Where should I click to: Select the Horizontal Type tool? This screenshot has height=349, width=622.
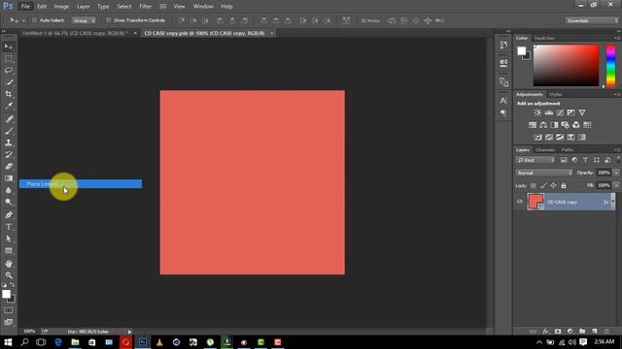(9, 227)
